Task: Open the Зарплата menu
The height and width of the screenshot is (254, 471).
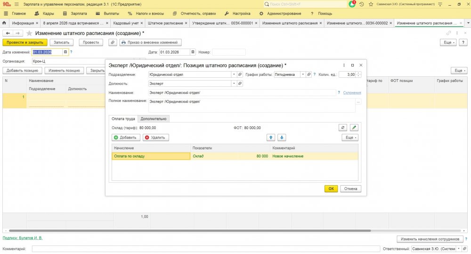Action: point(75,14)
